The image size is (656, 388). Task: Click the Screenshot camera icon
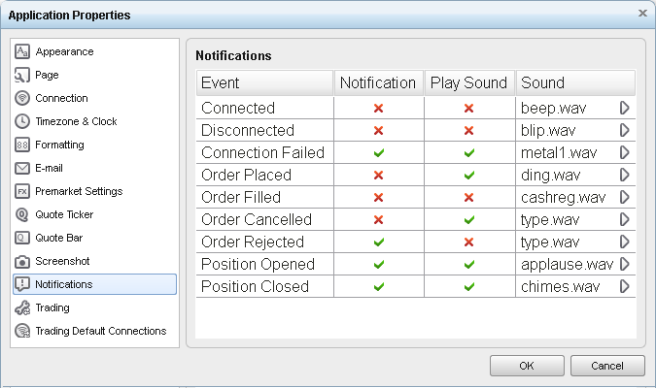22,261
